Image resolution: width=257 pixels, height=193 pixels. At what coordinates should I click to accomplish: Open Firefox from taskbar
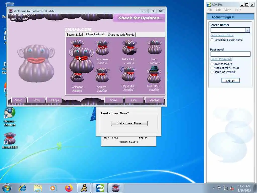[x=69, y=188]
